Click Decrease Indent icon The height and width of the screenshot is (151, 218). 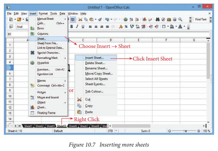tap(151, 27)
